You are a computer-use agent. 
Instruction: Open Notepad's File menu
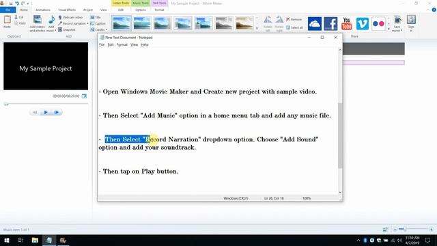point(102,44)
